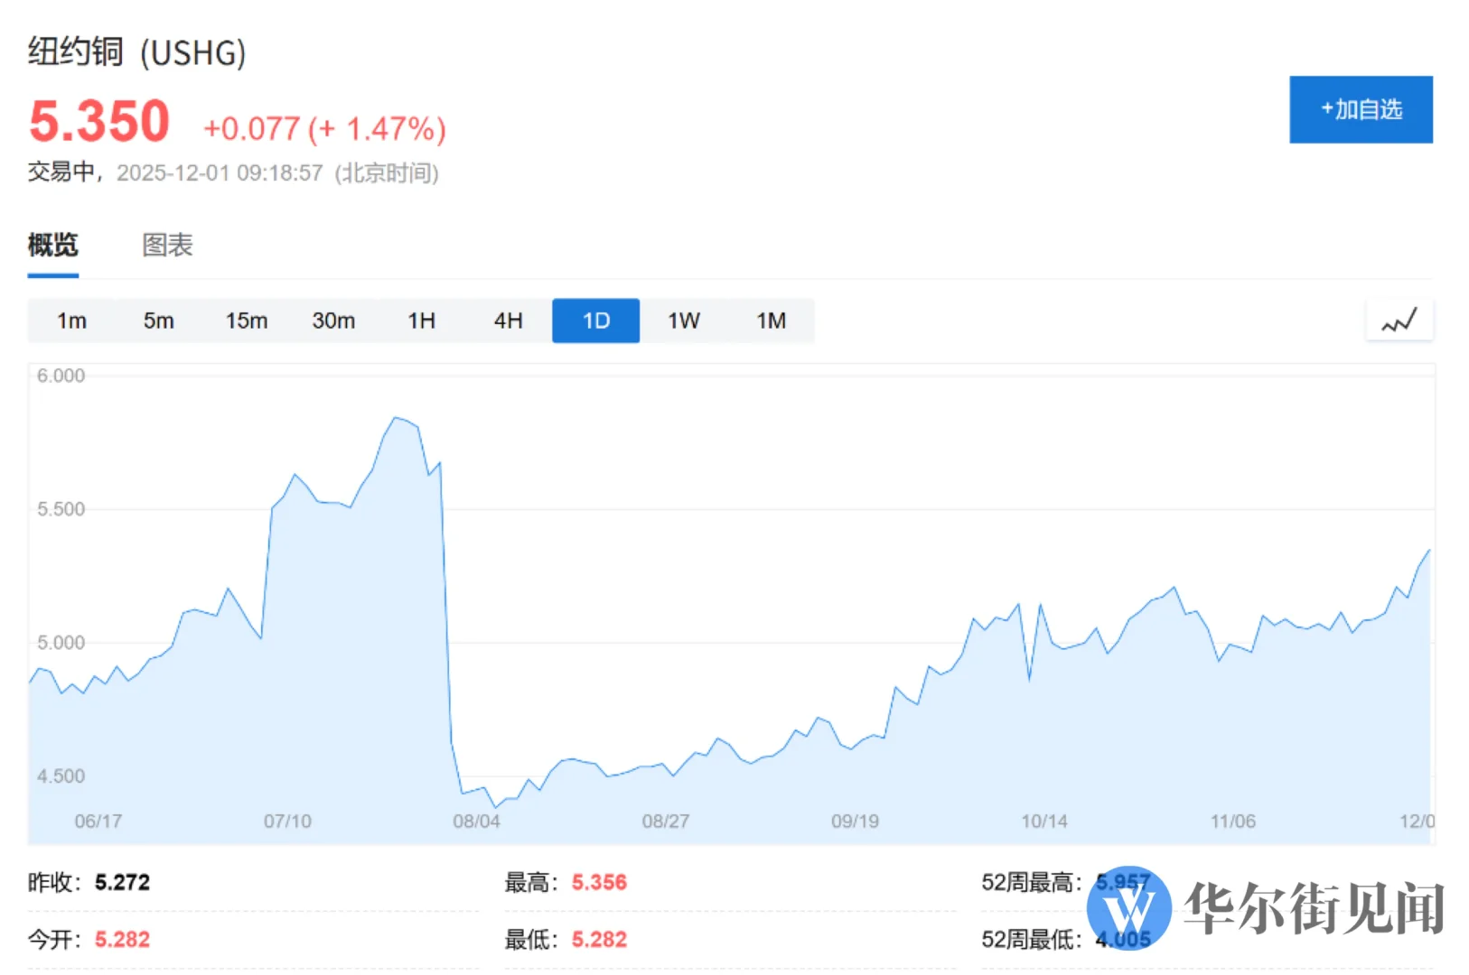Click the 最高 value 5.356
Viewport: 1469px width, 975px height.
pyautogui.click(x=601, y=882)
